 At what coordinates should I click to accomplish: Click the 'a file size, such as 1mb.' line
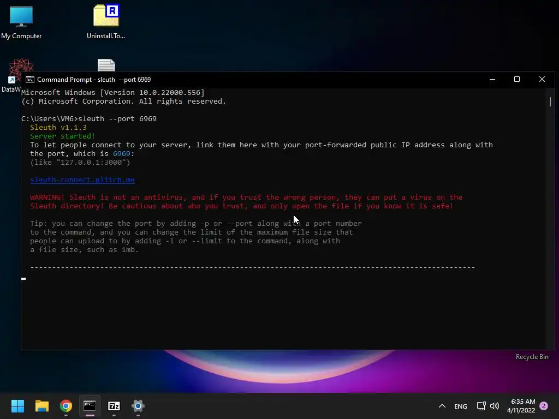pos(84,250)
